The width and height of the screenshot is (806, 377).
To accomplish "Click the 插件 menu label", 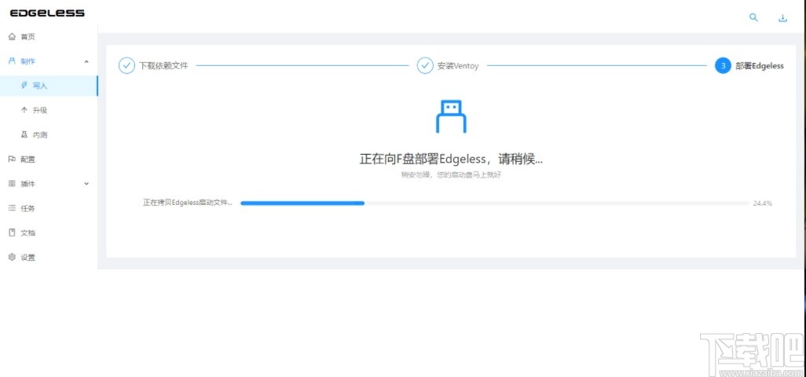I will coord(27,184).
